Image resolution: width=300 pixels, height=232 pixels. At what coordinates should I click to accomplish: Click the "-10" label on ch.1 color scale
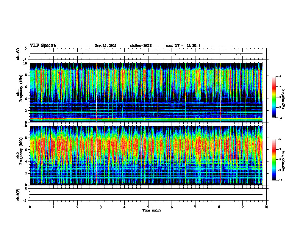point(280,118)
